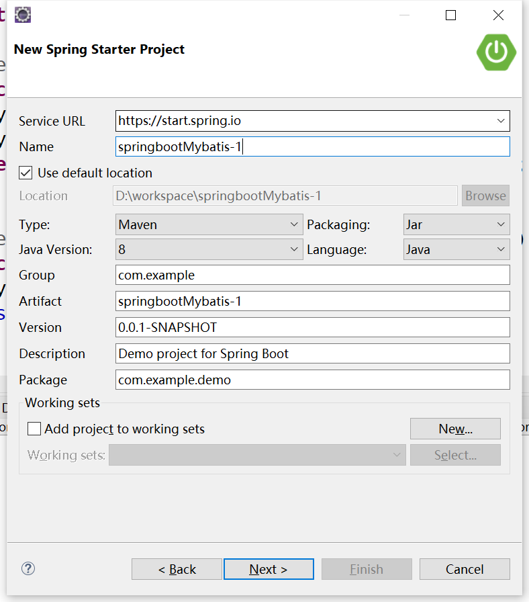Click into the Group field
529x602 pixels.
[312, 275]
